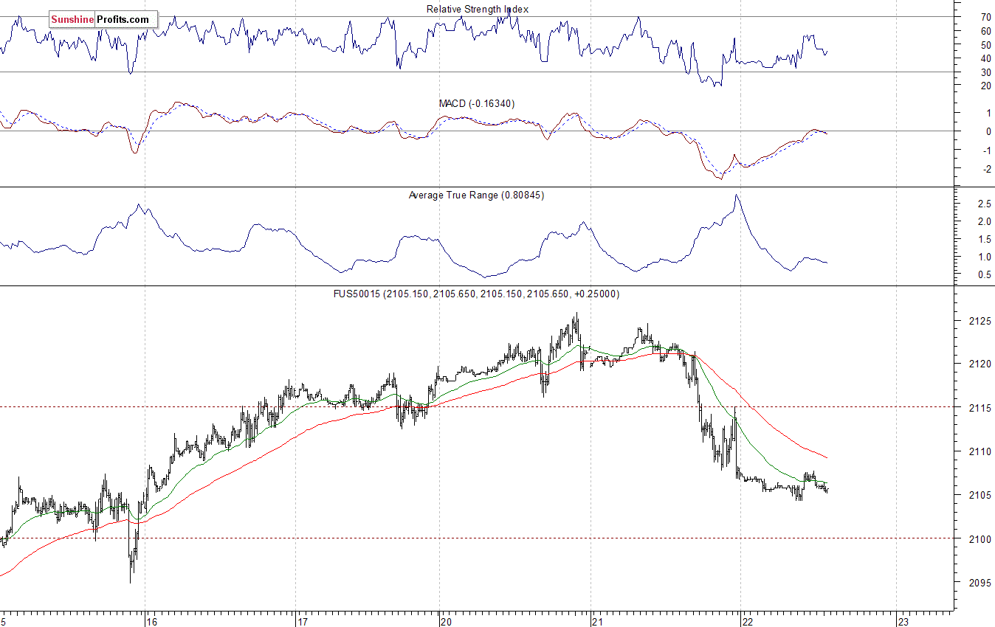Image resolution: width=995 pixels, height=627 pixels.
Task: Click the RSI 20 axis label
Action: point(985,86)
